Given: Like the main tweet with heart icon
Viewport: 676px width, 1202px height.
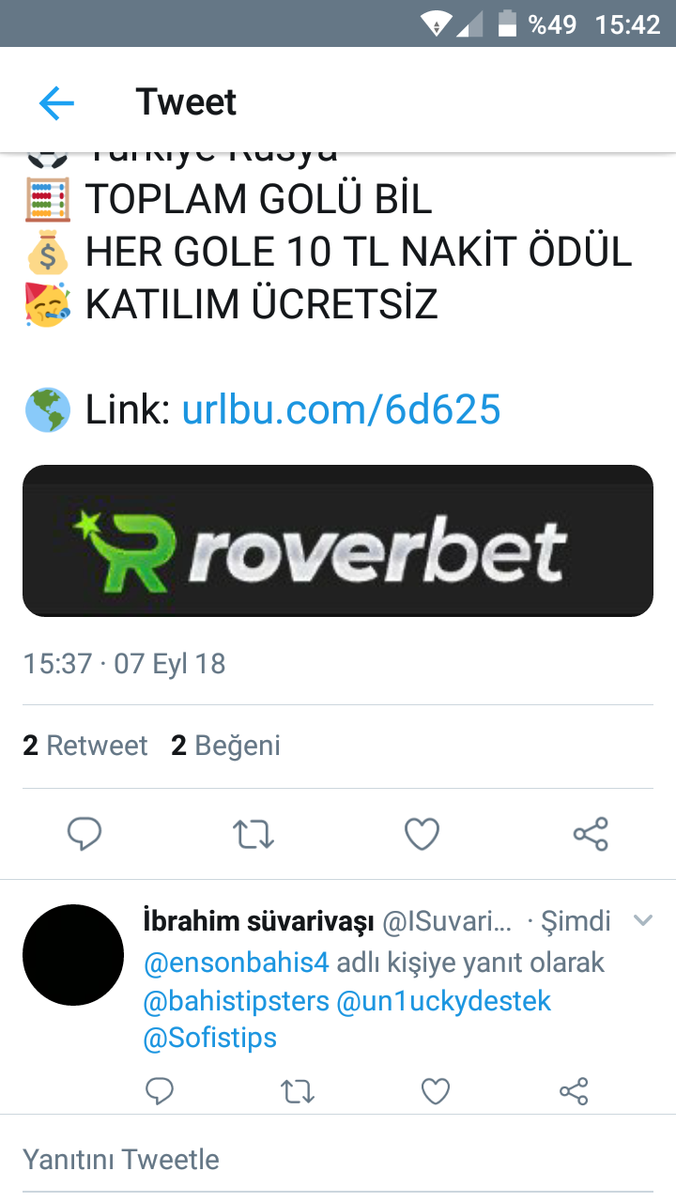Looking at the screenshot, I should click(x=422, y=833).
